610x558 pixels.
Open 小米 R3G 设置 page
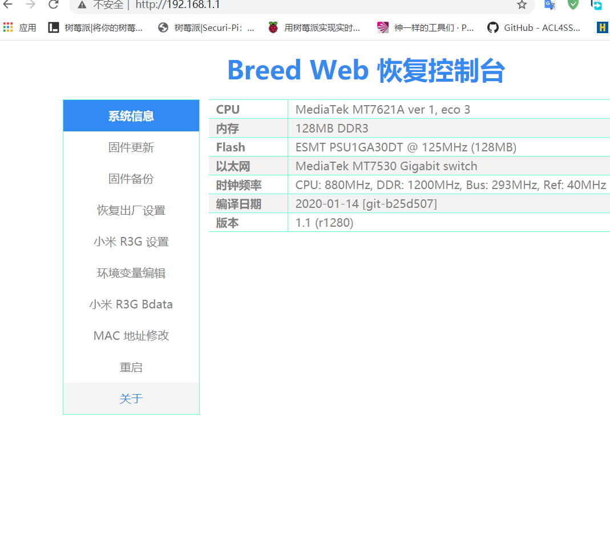(131, 242)
